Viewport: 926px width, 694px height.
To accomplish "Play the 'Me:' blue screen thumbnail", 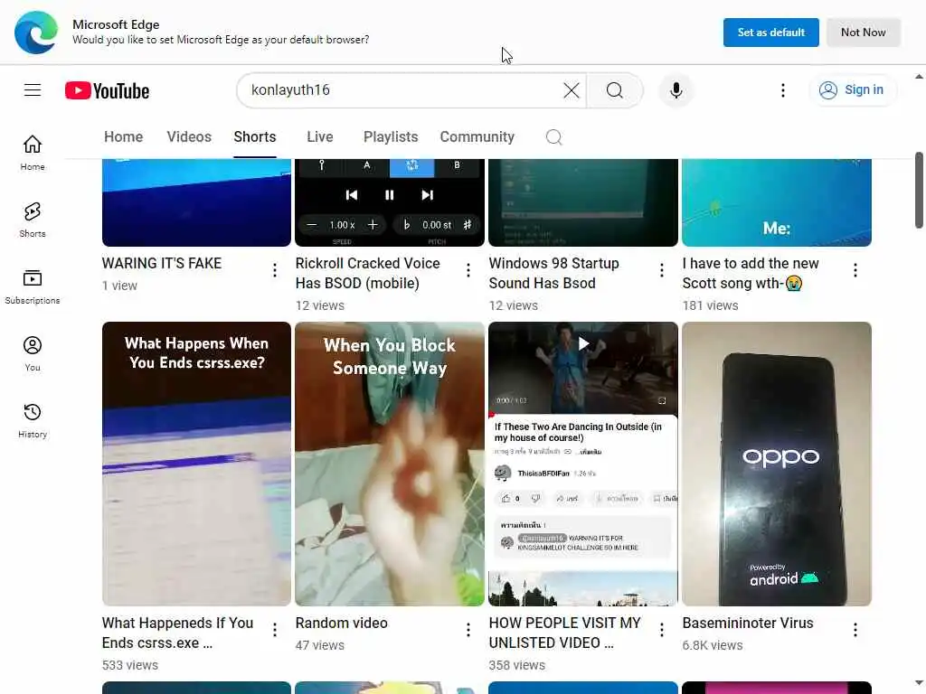I will point(777,202).
